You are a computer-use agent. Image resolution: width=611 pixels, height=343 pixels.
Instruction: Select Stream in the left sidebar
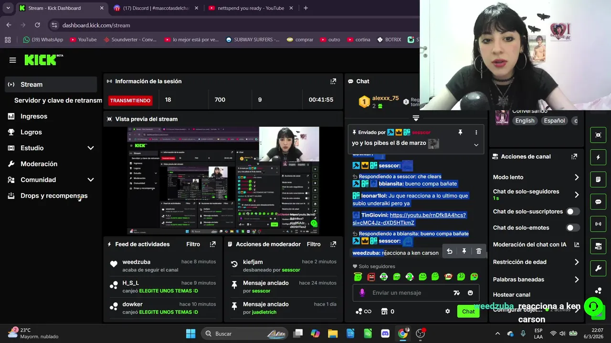51,84
